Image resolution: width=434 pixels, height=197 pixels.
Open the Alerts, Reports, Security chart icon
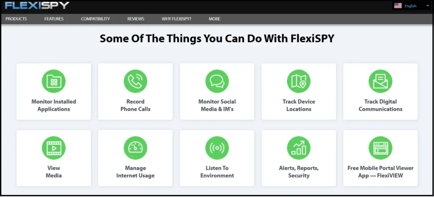click(299, 148)
